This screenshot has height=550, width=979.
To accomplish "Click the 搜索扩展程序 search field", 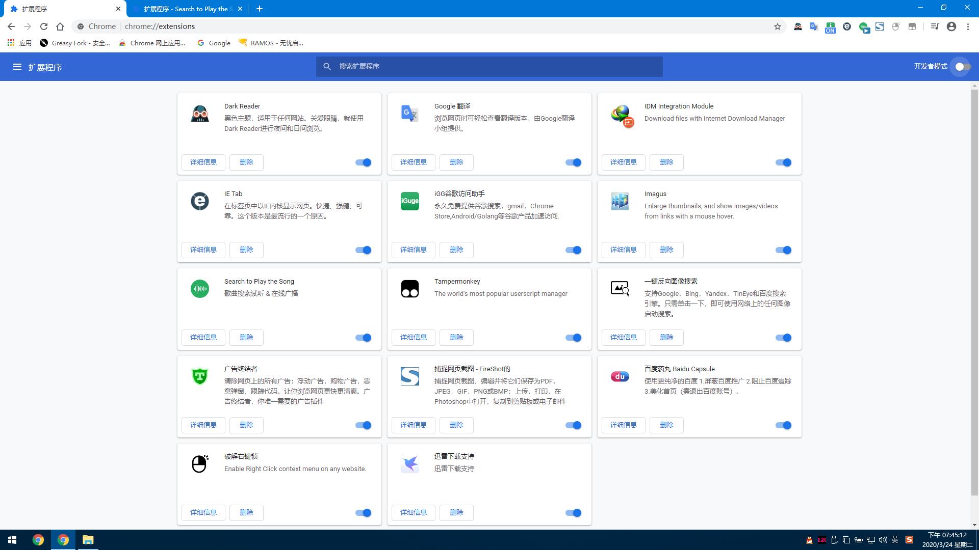I will pos(489,67).
